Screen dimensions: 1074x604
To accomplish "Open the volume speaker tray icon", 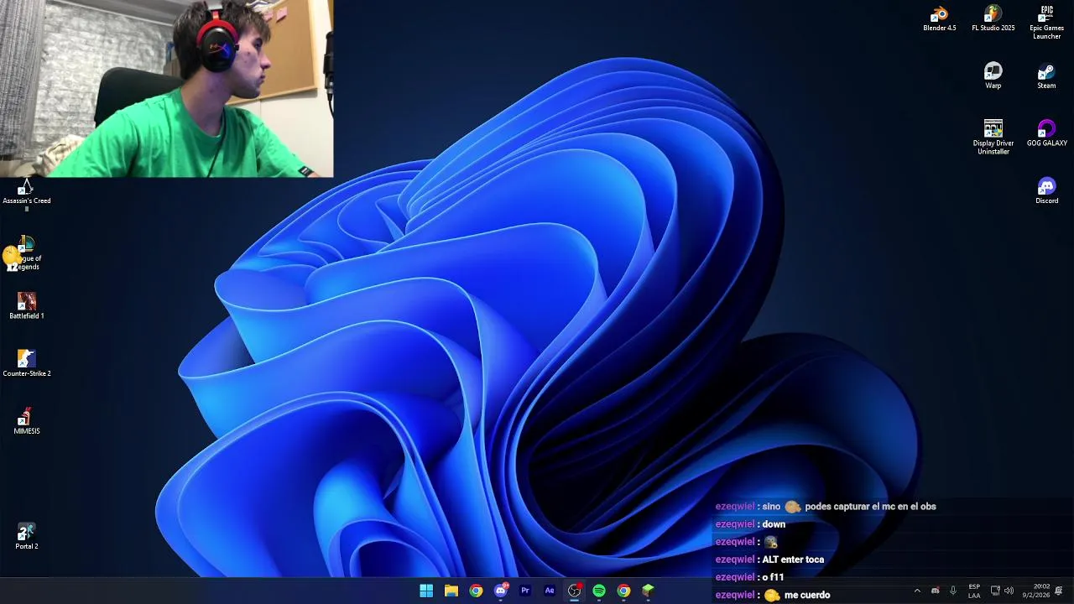I will [x=1009, y=591].
